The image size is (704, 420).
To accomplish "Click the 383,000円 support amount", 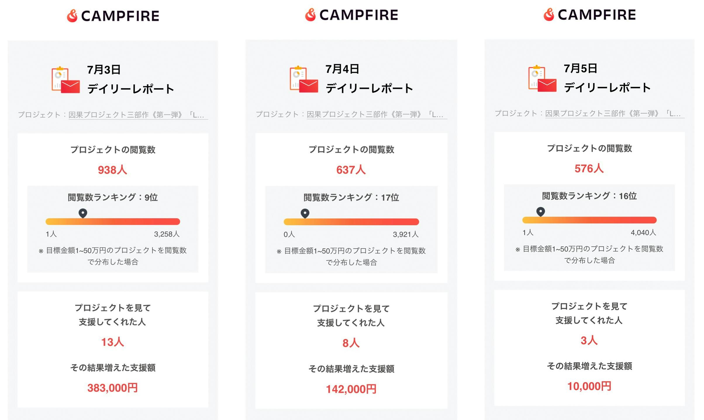I will (113, 388).
